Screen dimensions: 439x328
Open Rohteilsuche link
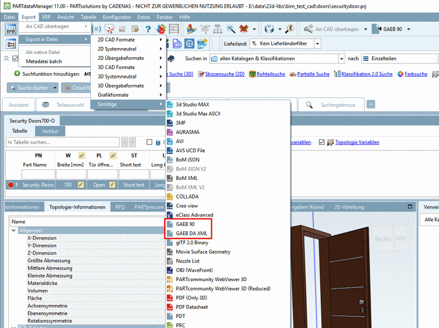point(271,74)
